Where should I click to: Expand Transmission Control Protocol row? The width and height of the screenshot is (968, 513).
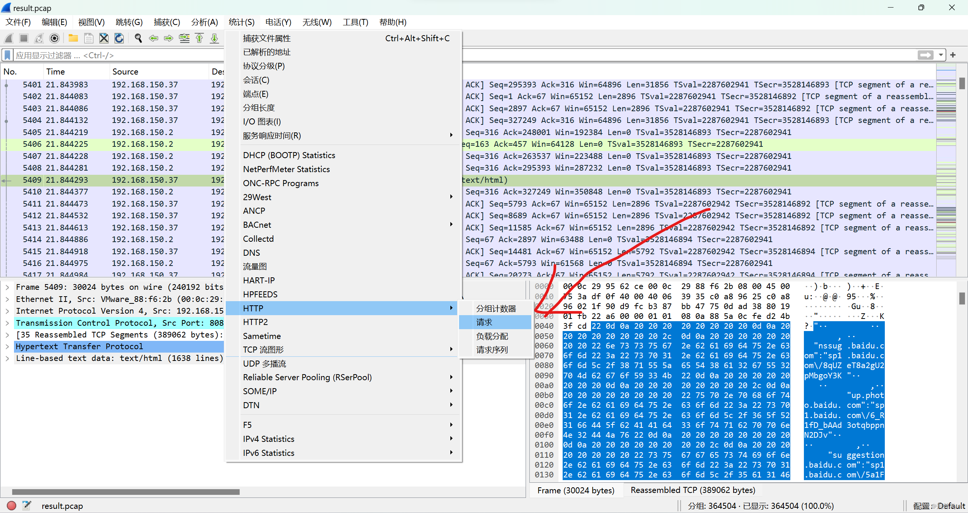coord(7,323)
